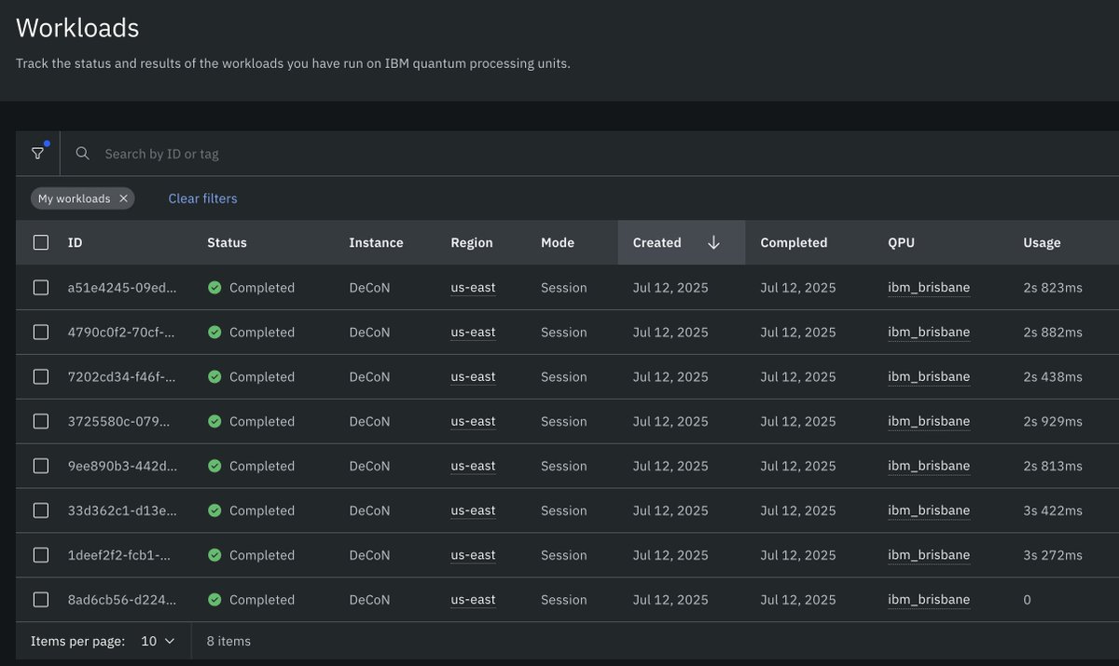
Task: Click green check icon for 1deef2f2 row
Action: coord(214,556)
